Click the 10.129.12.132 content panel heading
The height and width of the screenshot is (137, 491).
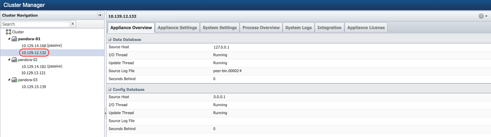(x=122, y=16)
